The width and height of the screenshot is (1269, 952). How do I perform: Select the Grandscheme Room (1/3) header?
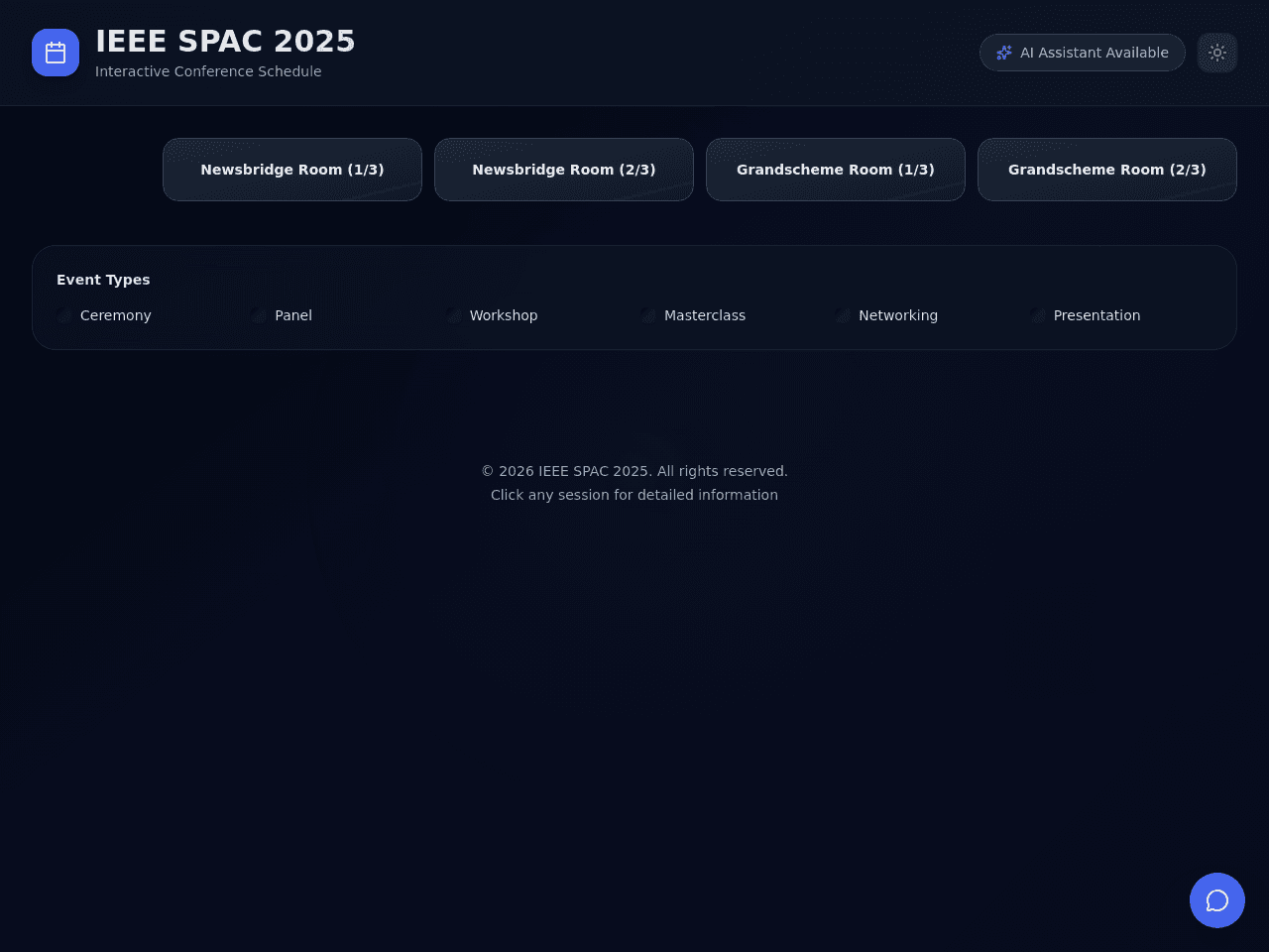click(836, 170)
